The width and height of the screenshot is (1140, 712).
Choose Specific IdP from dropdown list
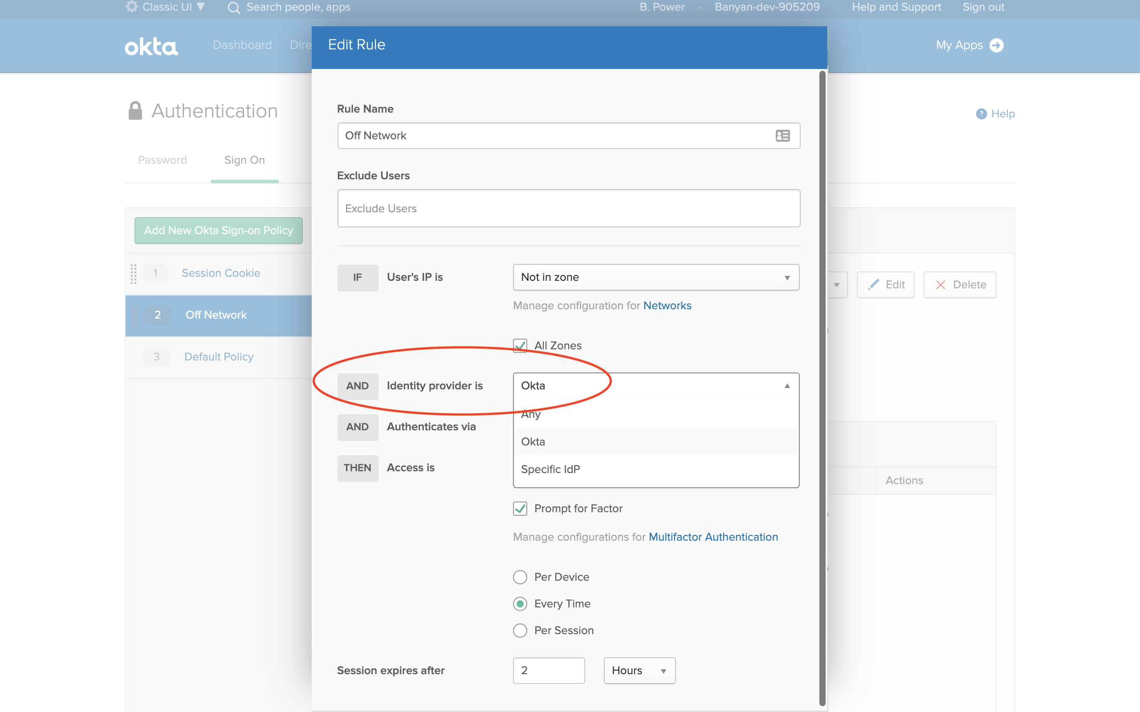[551, 469]
